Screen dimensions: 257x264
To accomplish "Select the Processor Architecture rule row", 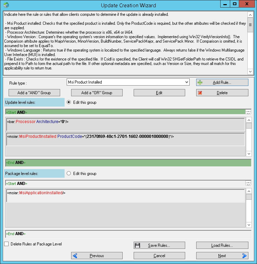I will (x=125, y=124).
